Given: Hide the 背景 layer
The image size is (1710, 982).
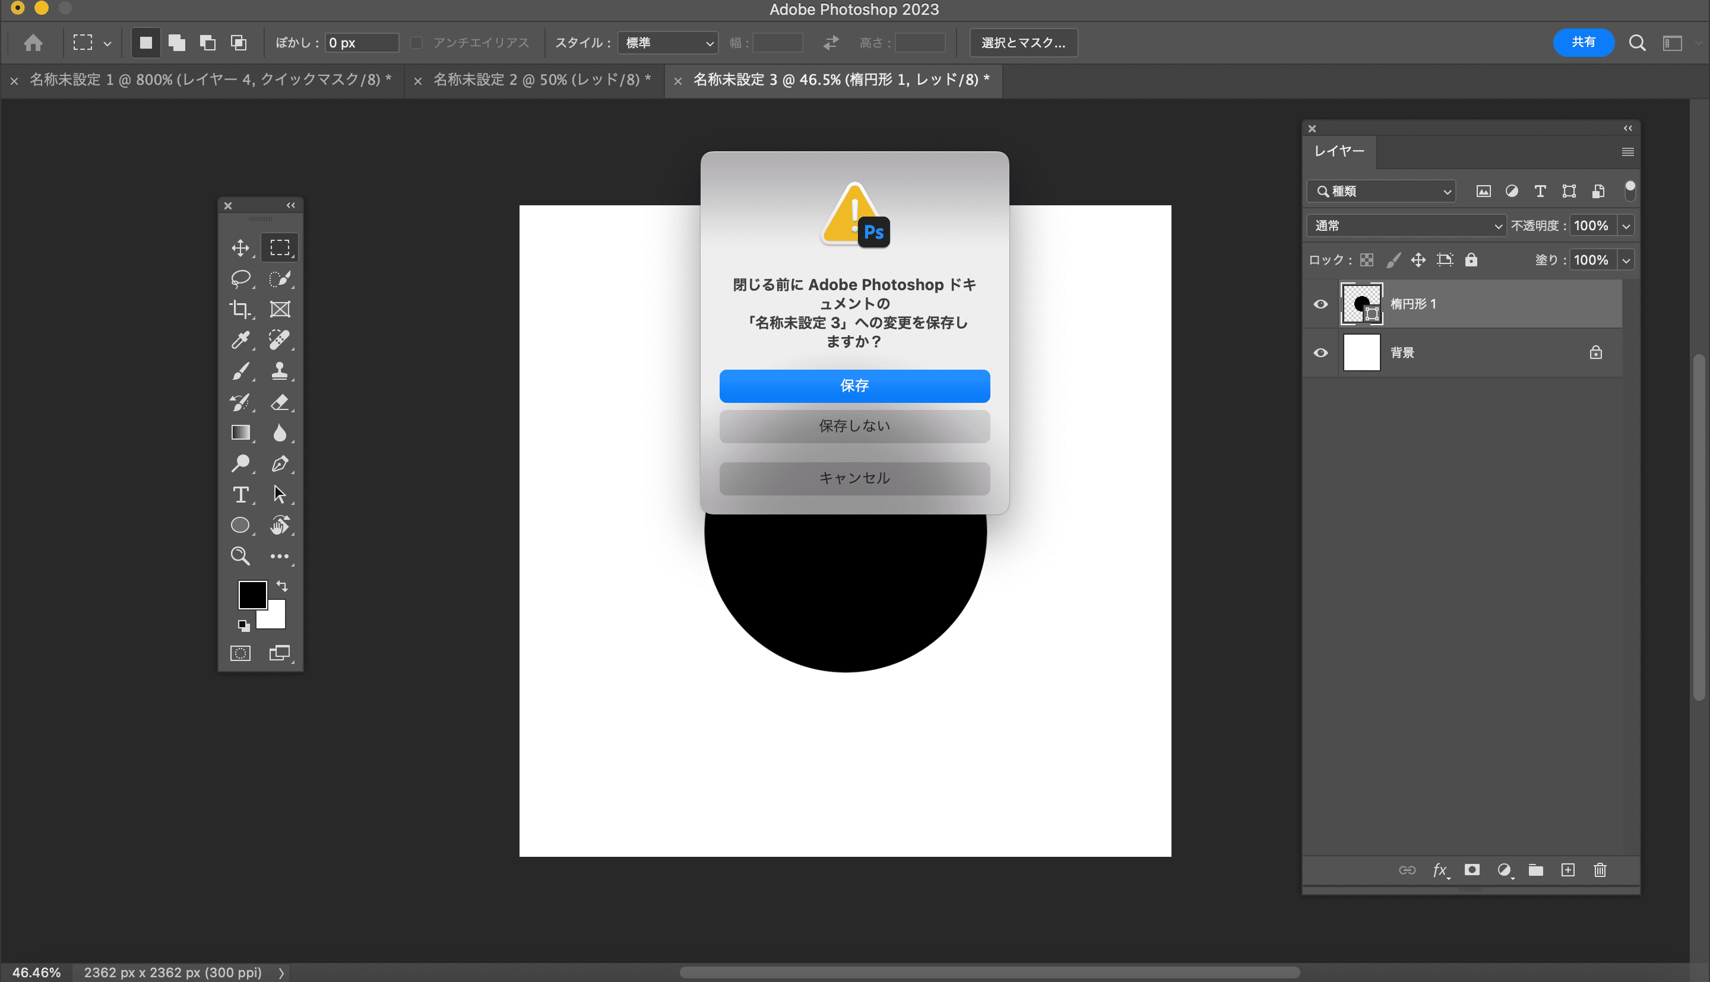Looking at the screenshot, I should tap(1320, 352).
